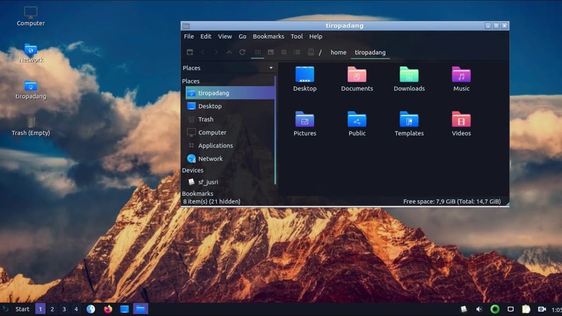Click the Start button on taskbar
Image resolution: width=562 pixels, height=316 pixels.
point(22,309)
